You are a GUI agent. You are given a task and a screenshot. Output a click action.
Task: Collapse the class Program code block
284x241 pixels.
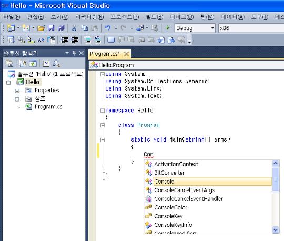point(103,125)
